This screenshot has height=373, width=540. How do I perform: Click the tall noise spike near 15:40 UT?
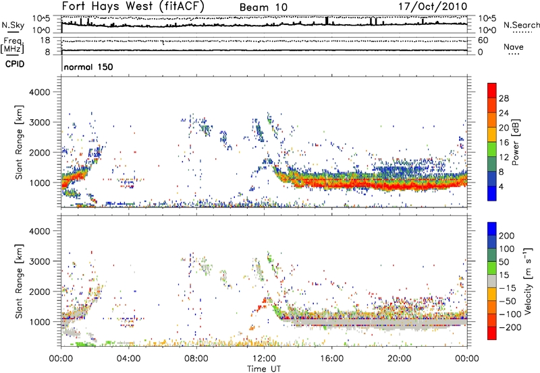[327, 21]
